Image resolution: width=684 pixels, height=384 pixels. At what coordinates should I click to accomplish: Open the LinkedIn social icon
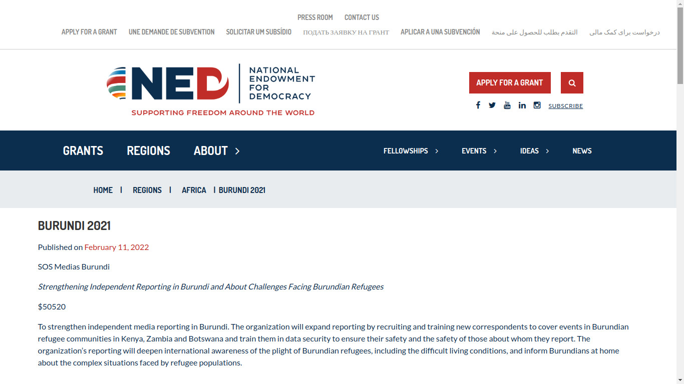[522, 105]
